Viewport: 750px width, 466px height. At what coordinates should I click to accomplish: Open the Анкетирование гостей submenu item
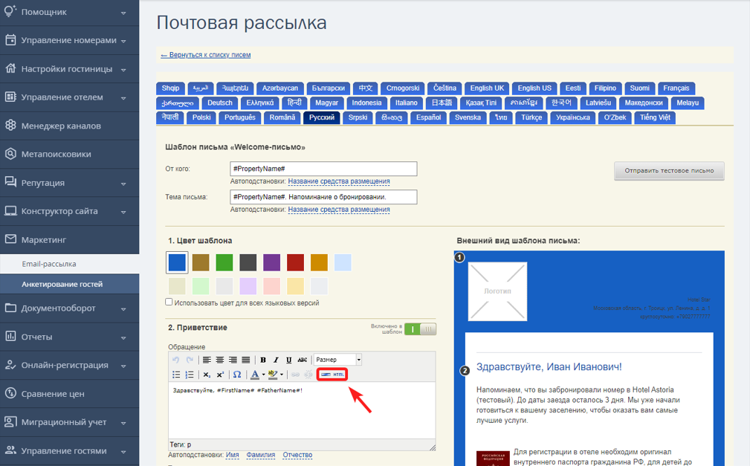69,284
